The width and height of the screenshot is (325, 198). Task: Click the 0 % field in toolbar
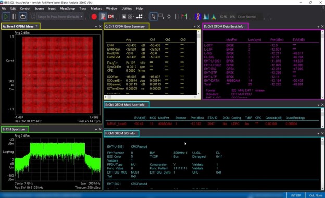(x=232, y=17)
